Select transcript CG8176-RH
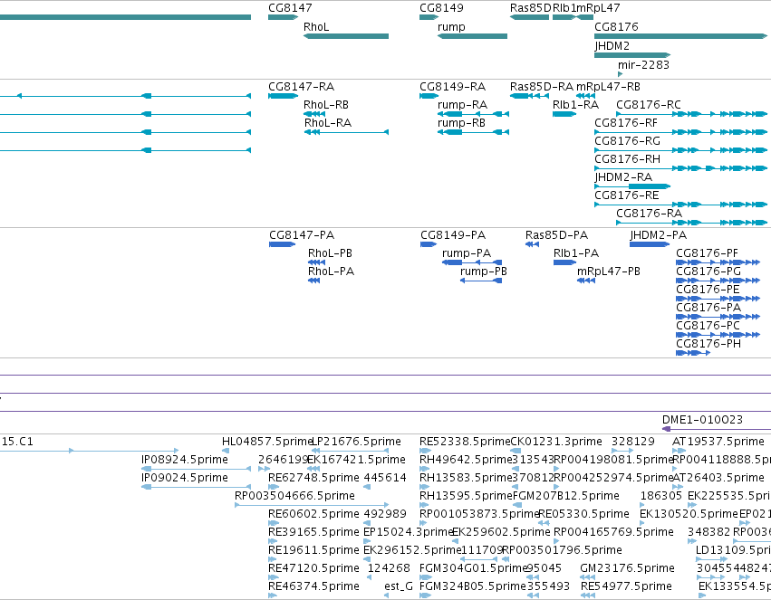The height and width of the screenshot is (600, 771). 627,159
